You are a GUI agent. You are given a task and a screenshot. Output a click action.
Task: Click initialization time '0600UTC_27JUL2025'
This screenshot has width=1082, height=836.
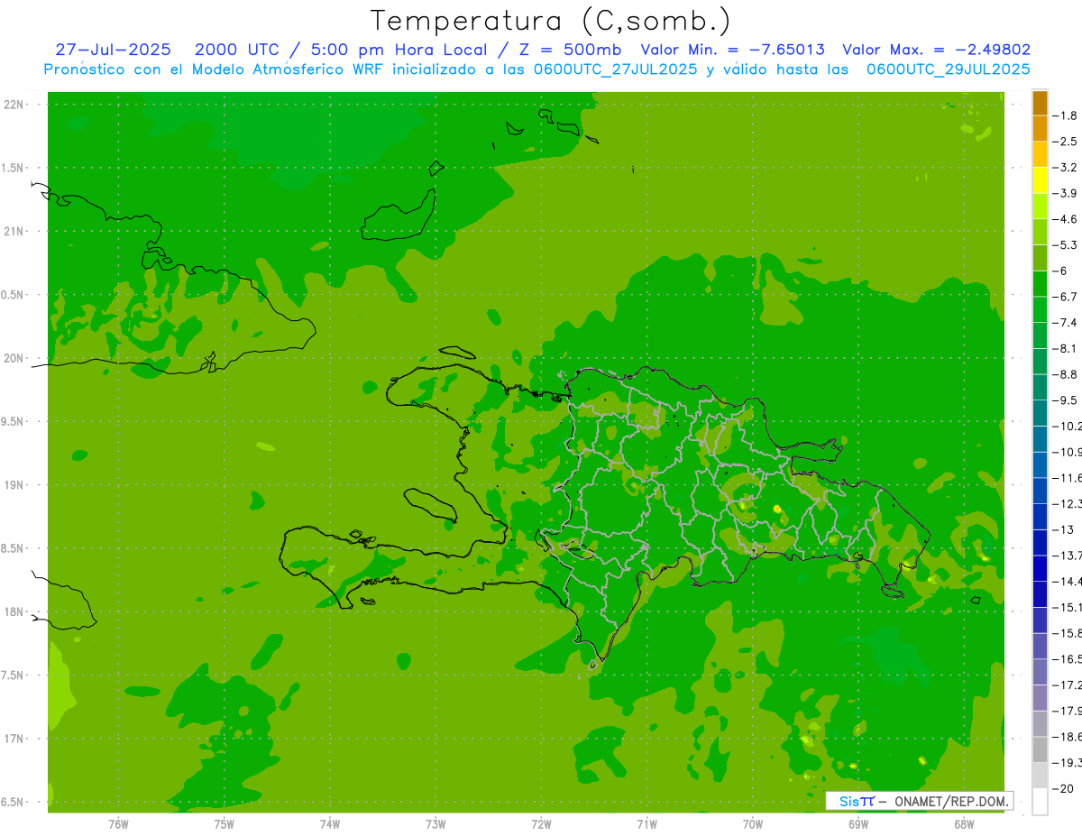(615, 69)
